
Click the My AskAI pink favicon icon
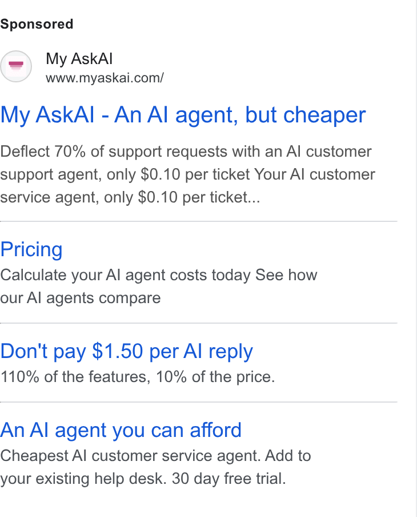pos(16,66)
